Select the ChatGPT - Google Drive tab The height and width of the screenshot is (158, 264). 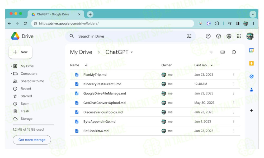tap(56, 14)
